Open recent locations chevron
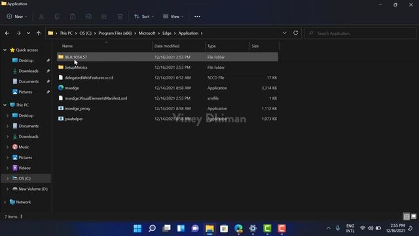Image resolution: width=419 pixels, height=236 pixels. [x=28, y=33]
